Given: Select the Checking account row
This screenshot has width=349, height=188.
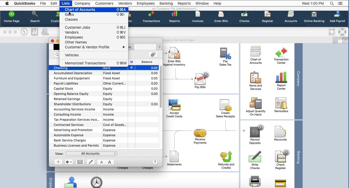Looking at the screenshot, I should click(104, 68).
